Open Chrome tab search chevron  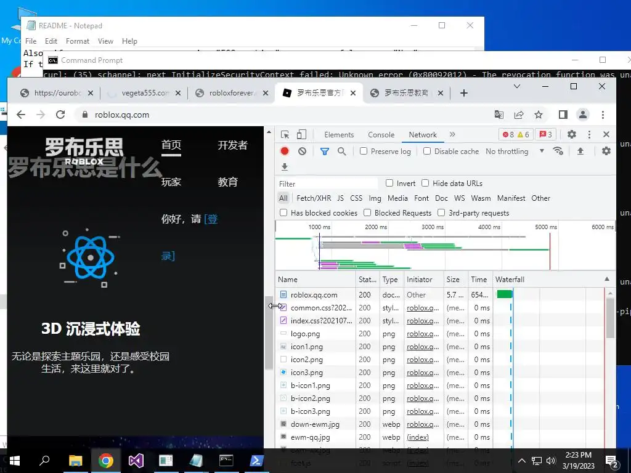(x=517, y=86)
